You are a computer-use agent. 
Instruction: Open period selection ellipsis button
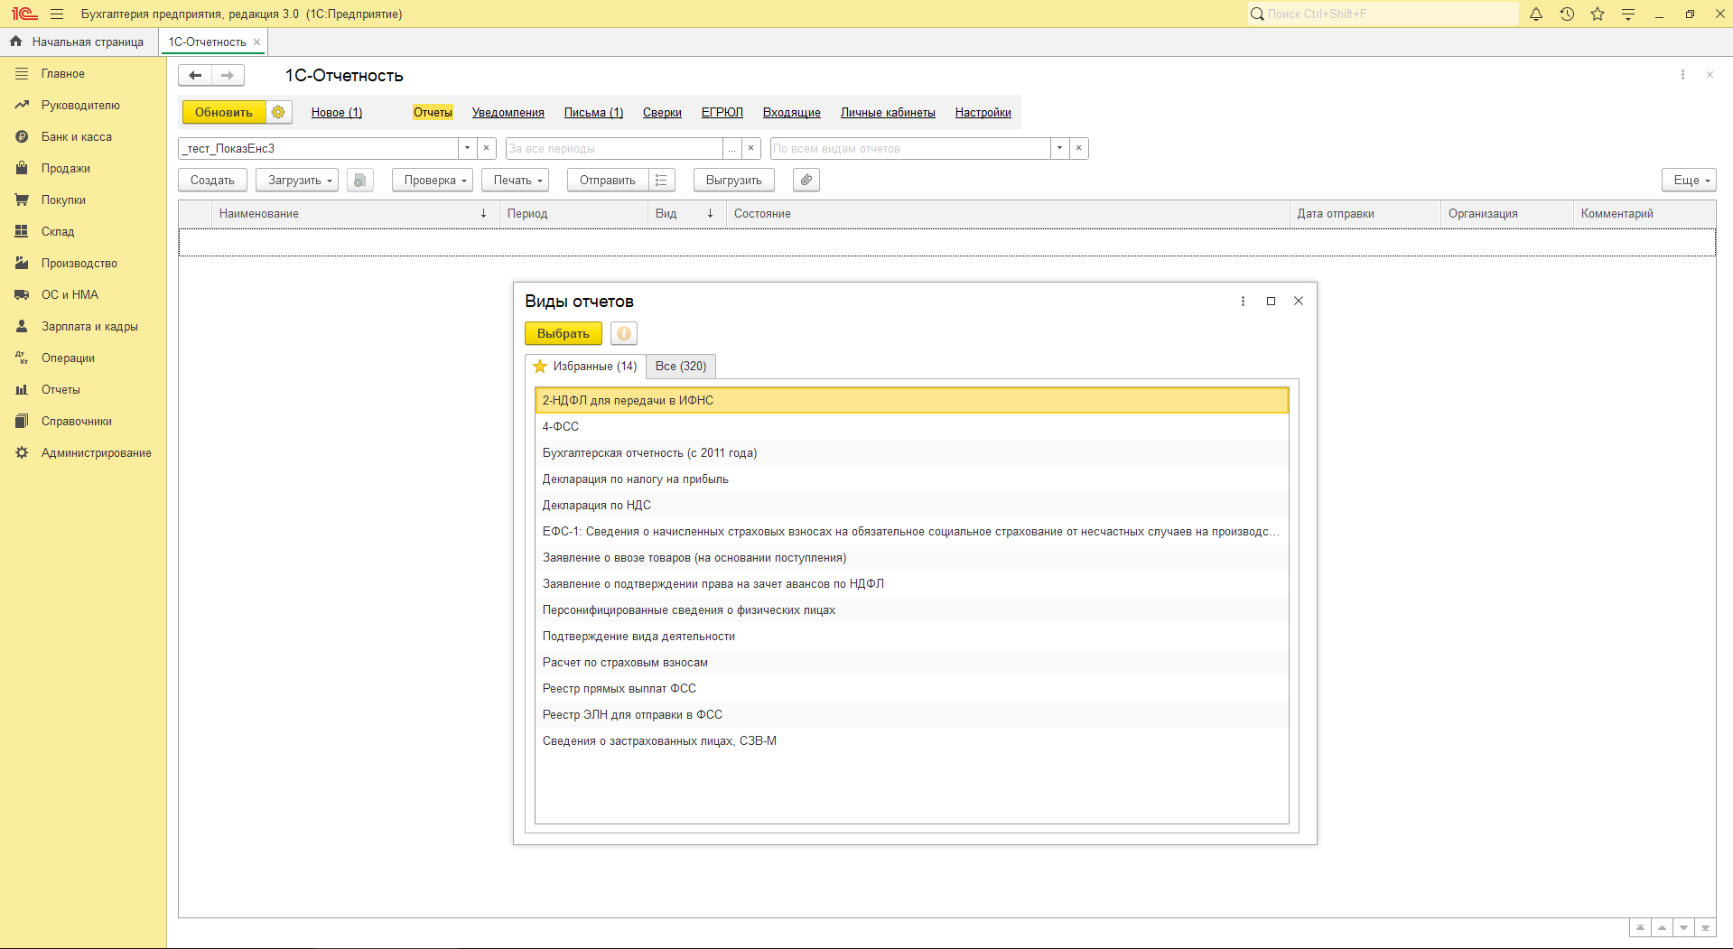[x=731, y=148]
